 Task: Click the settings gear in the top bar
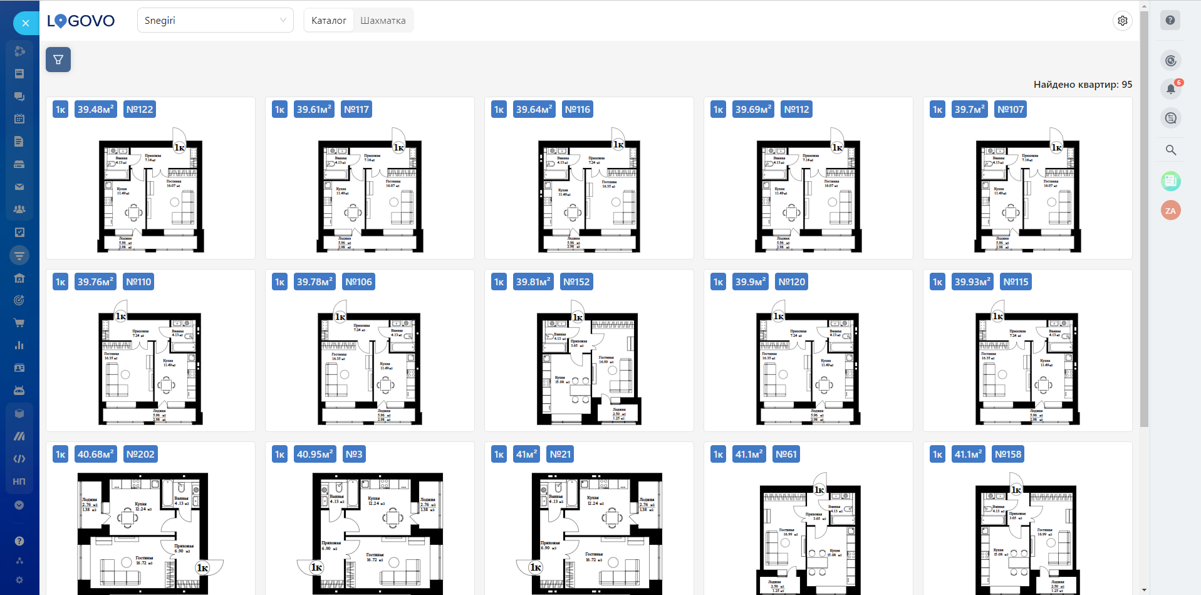[1122, 21]
